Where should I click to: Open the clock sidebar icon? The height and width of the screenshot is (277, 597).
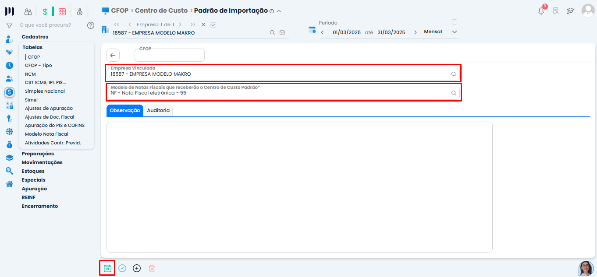(x=9, y=66)
